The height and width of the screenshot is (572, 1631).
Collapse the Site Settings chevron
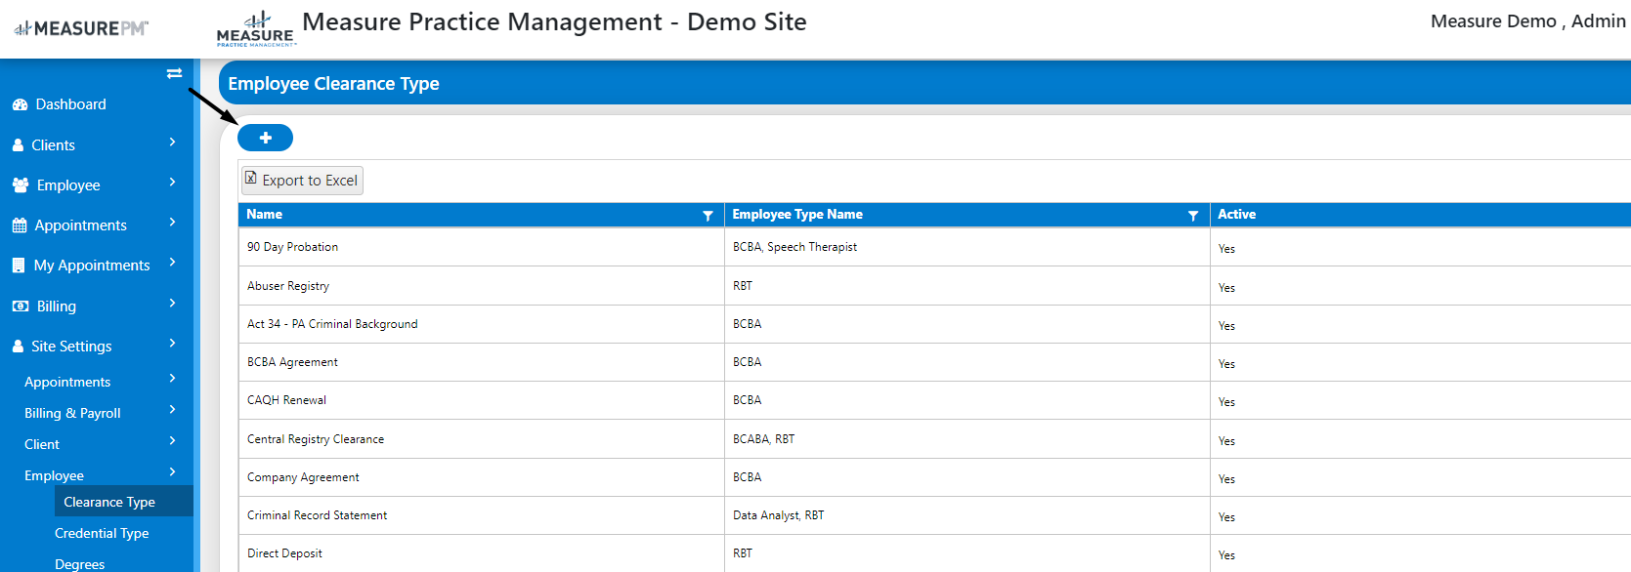click(x=173, y=344)
